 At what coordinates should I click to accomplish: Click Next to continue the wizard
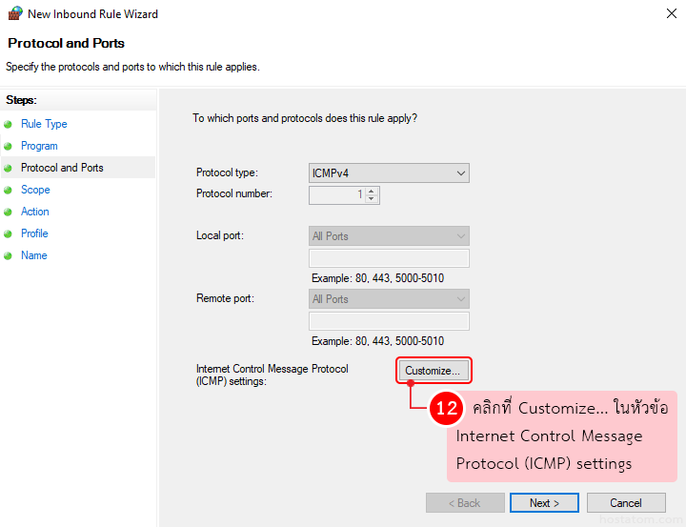coord(544,503)
